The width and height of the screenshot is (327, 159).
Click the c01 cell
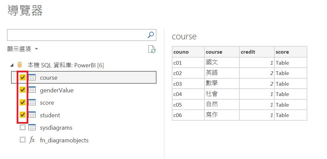pyautogui.click(x=188, y=63)
